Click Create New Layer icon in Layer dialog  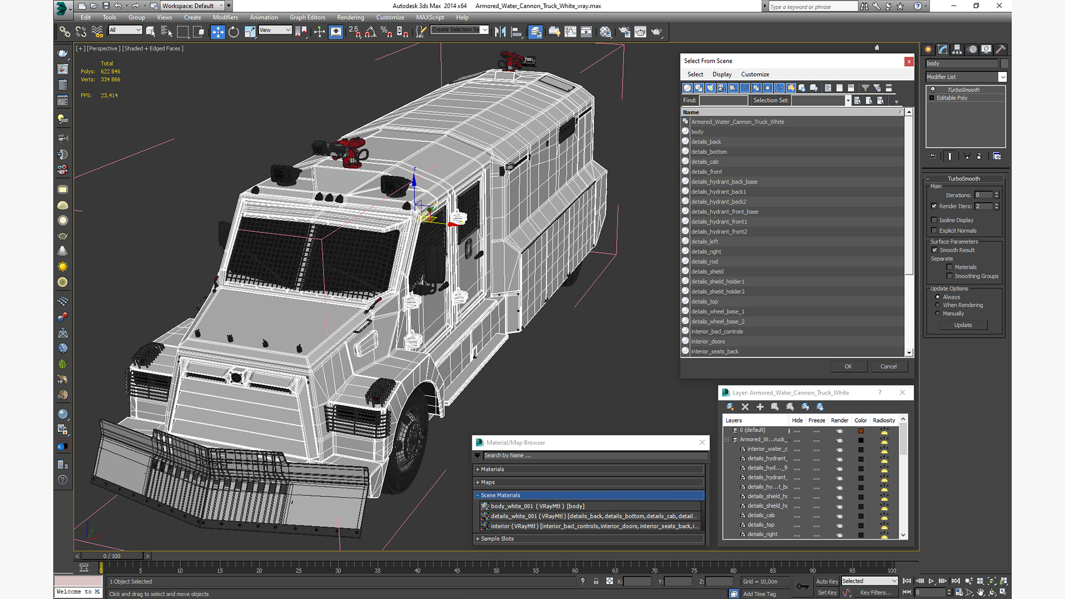click(730, 407)
